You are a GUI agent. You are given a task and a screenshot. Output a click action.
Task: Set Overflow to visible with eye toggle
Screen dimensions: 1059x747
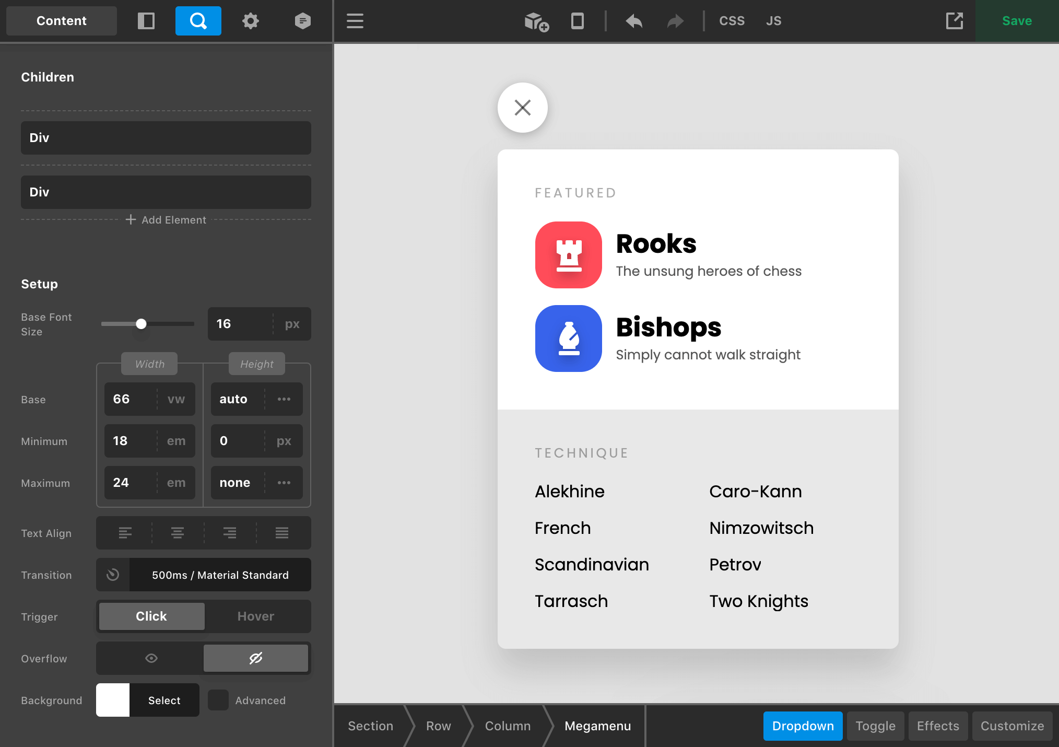pyautogui.click(x=151, y=658)
